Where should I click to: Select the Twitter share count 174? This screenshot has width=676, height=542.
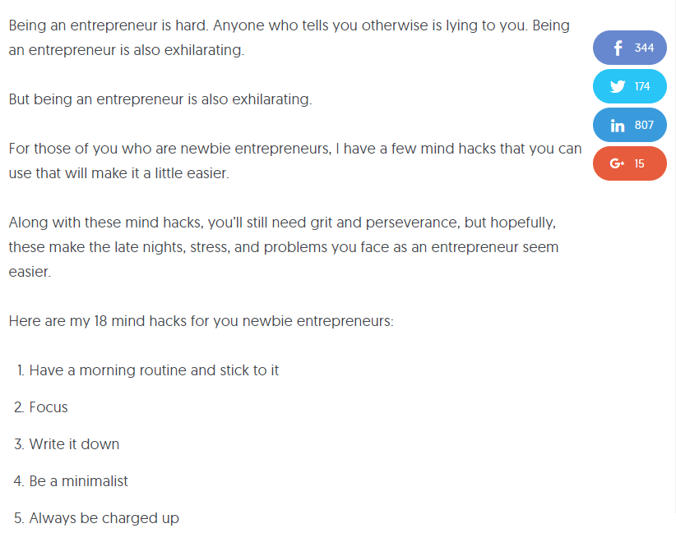(642, 86)
